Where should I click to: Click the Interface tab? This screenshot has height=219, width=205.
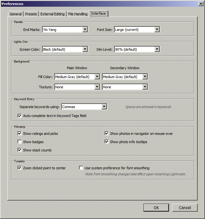[99, 13]
